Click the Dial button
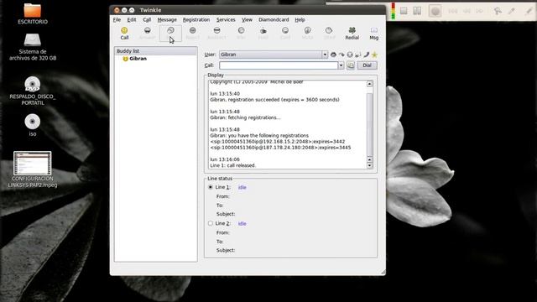 coord(367,65)
